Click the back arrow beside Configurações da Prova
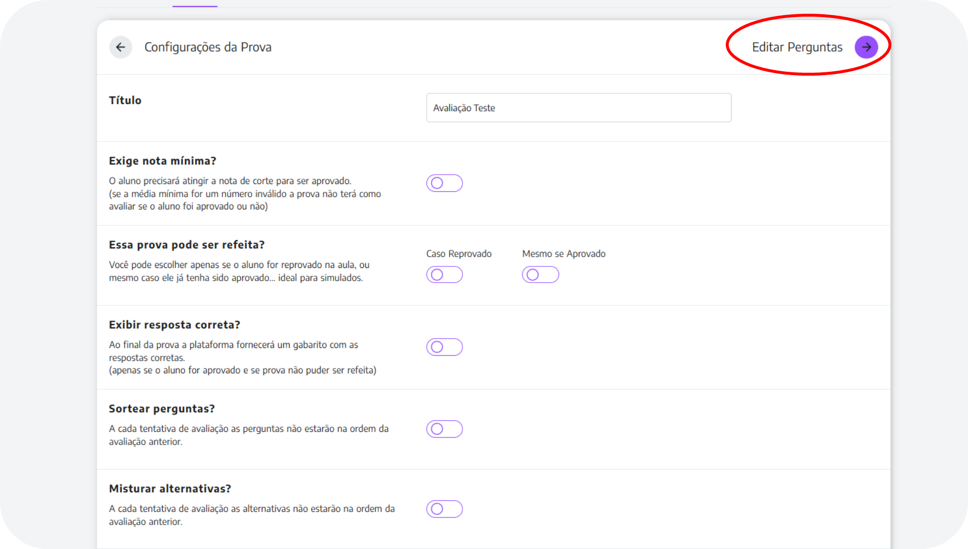This screenshot has width=968, height=549. coord(120,47)
